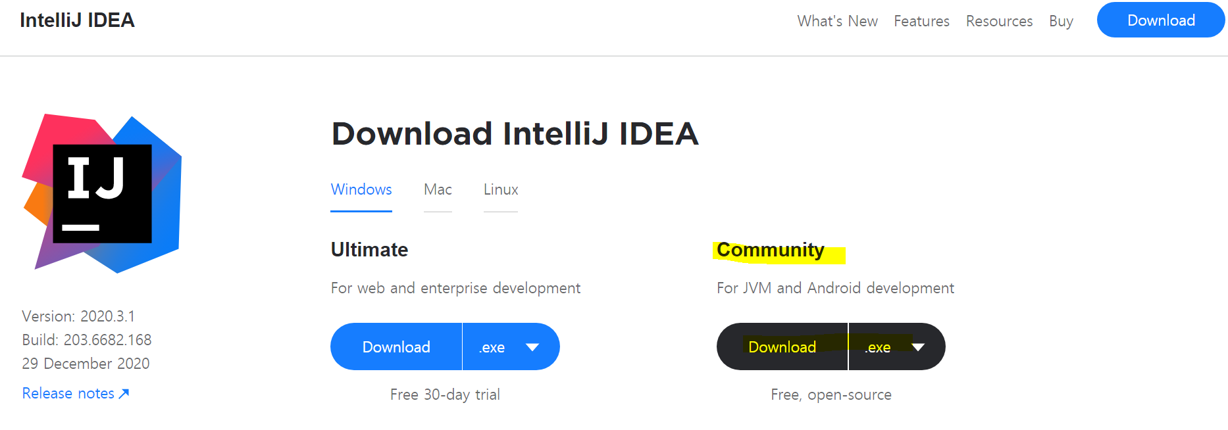Screen dimensions: 1228x430
Task: Click the 'Build: 203.6682.168' text
Action: 87,340
